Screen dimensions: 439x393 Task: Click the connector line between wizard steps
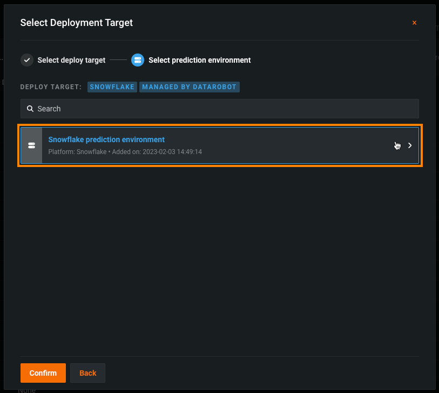click(118, 60)
